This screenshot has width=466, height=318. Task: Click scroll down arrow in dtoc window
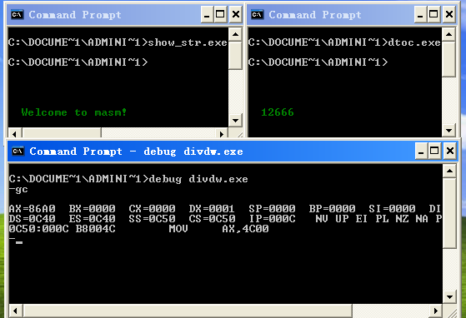pos(448,130)
